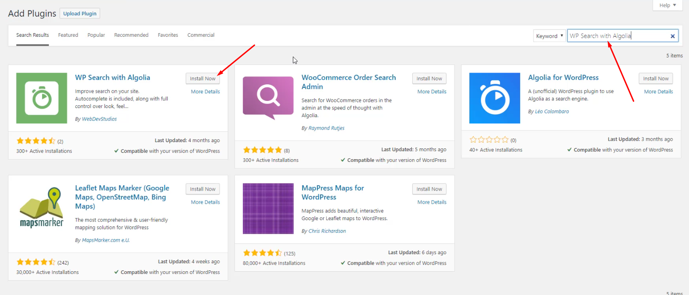View More Details for Leaflet Maps Marker
689x295 pixels.
[205, 202]
